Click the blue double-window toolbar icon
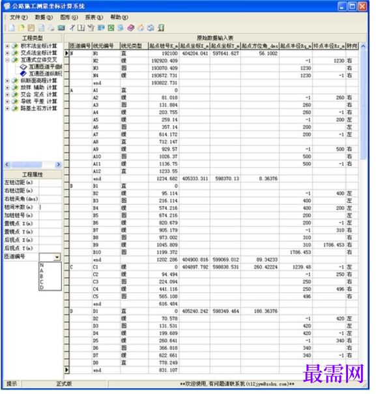 point(101,28)
